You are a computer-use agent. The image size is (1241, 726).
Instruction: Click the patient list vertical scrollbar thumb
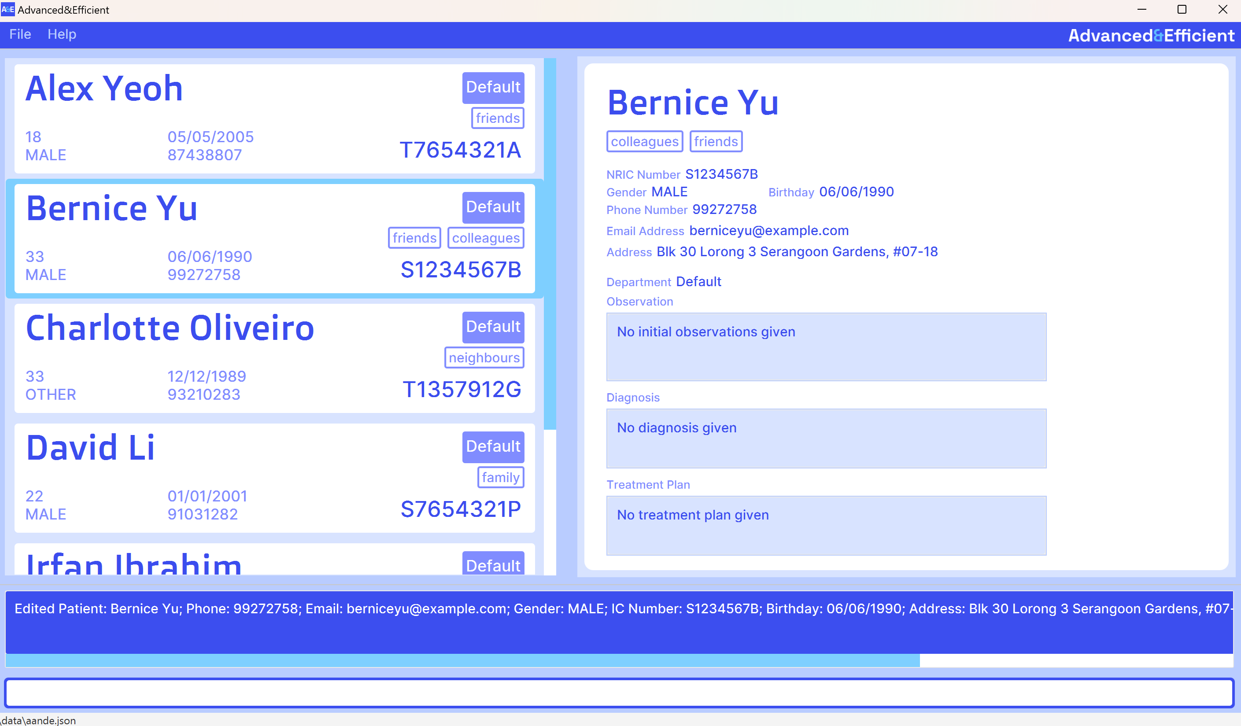tap(550, 243)
